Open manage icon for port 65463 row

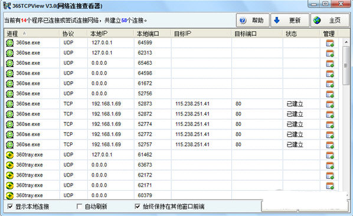coord(330,64)
